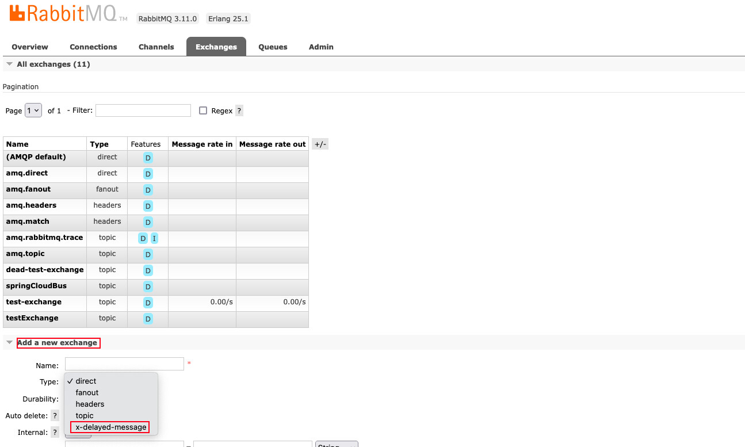Open the Overview tab
The image size is (745, 447).
[30, 47]
